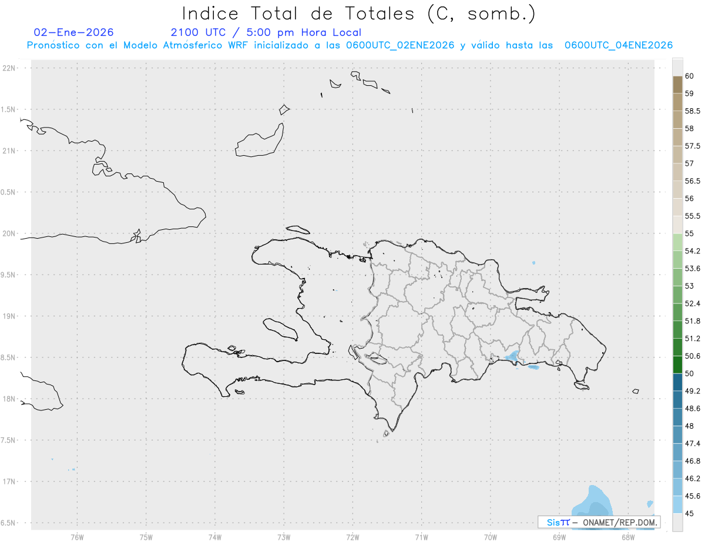705x545 pixels.
Task: Click the legend value '46.8'
Action: point(692,461)
